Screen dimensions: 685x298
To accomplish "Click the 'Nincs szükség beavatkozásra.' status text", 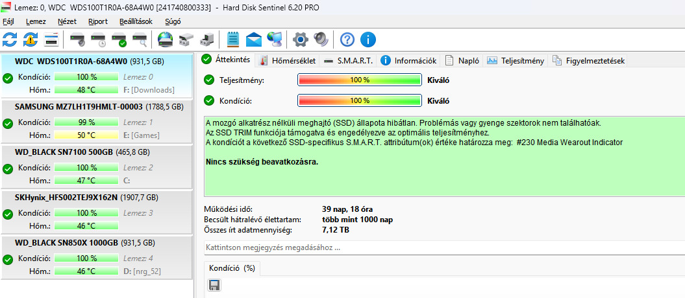I will point(262,162).
